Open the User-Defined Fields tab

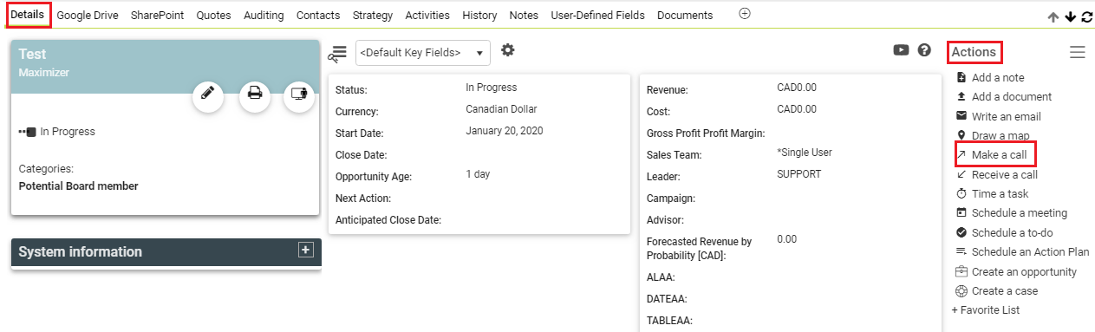(x=597, y=15)
